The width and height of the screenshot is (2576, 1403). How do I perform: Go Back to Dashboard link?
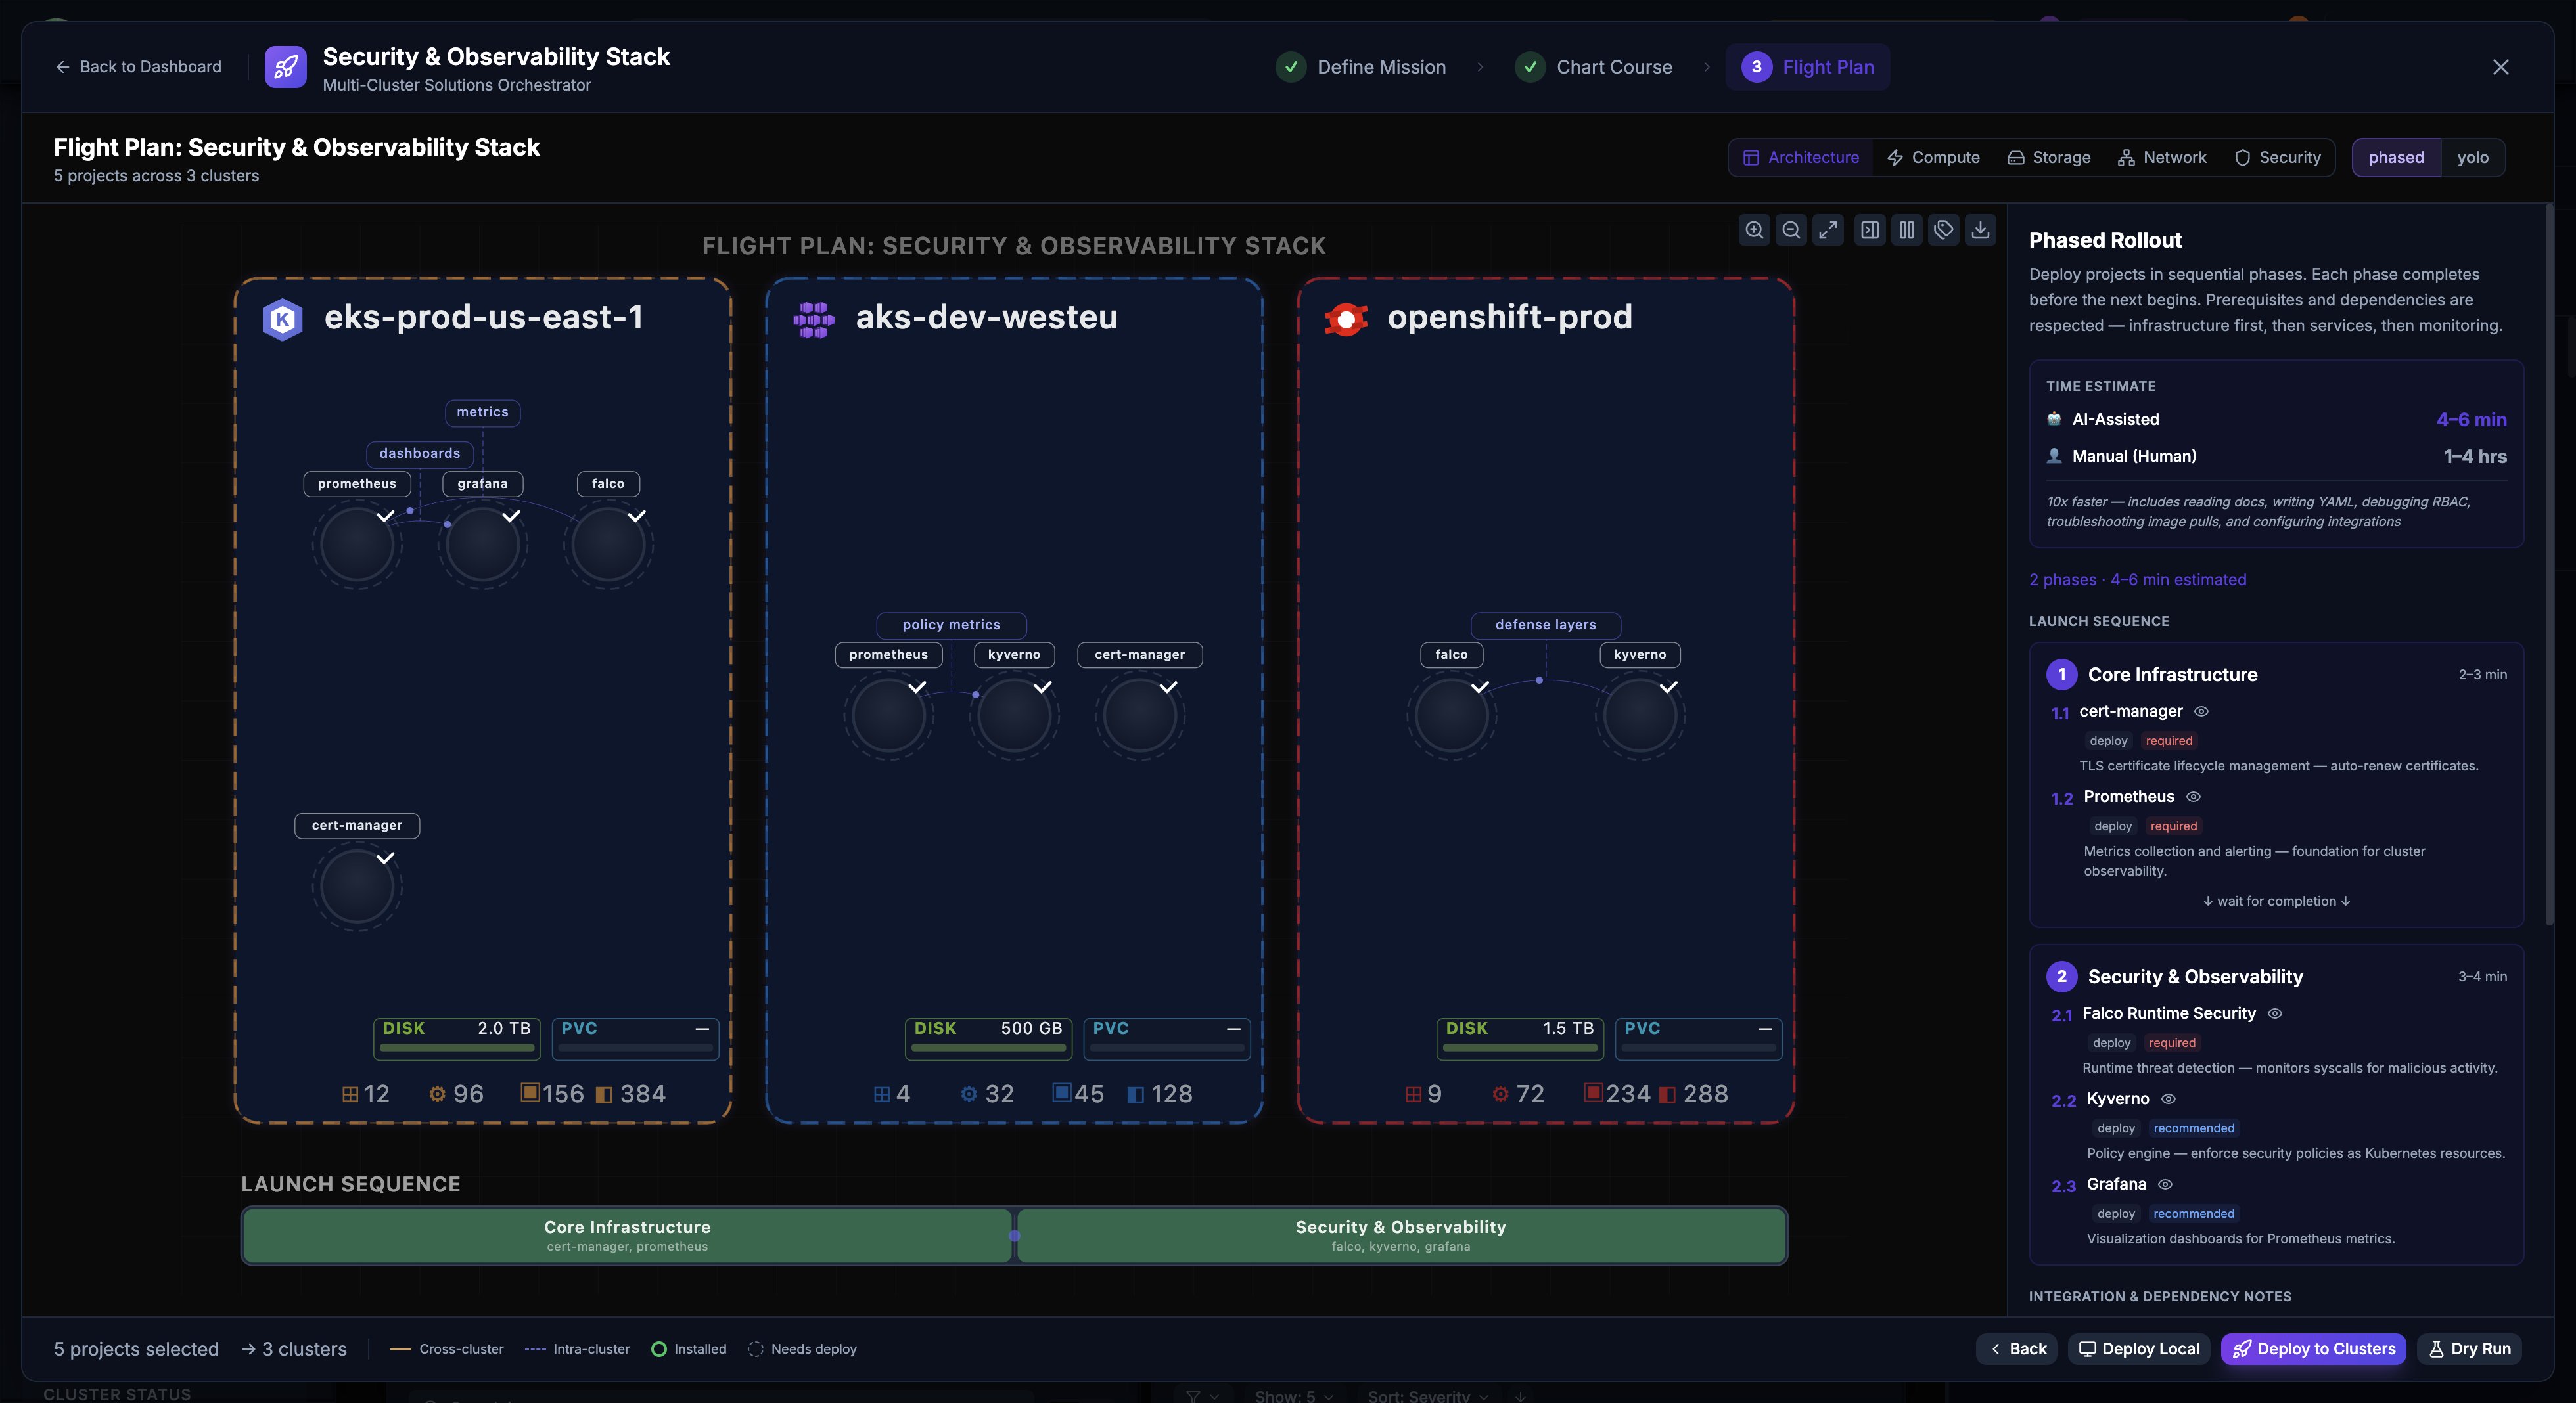(138, 67)
